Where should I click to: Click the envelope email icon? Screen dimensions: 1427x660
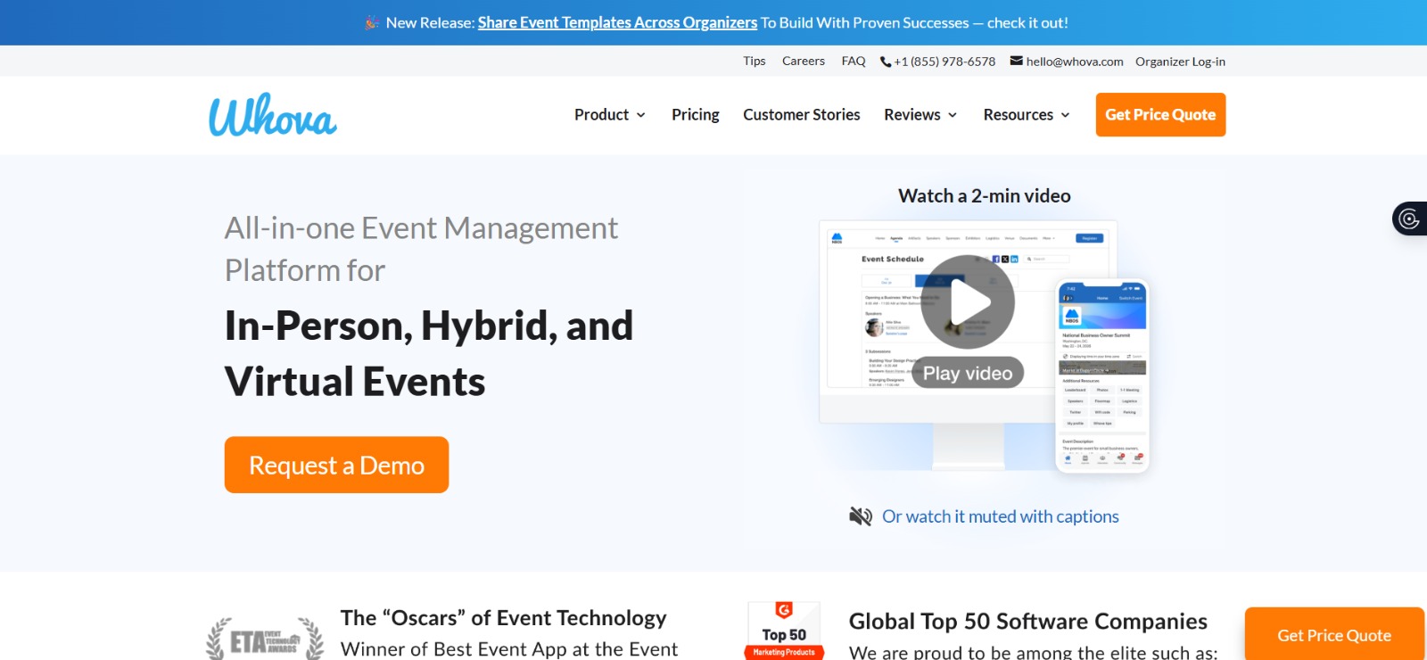pyautogui.click(x=1016, y=61)
